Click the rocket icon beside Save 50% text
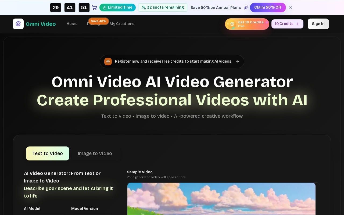 (246, 8)
